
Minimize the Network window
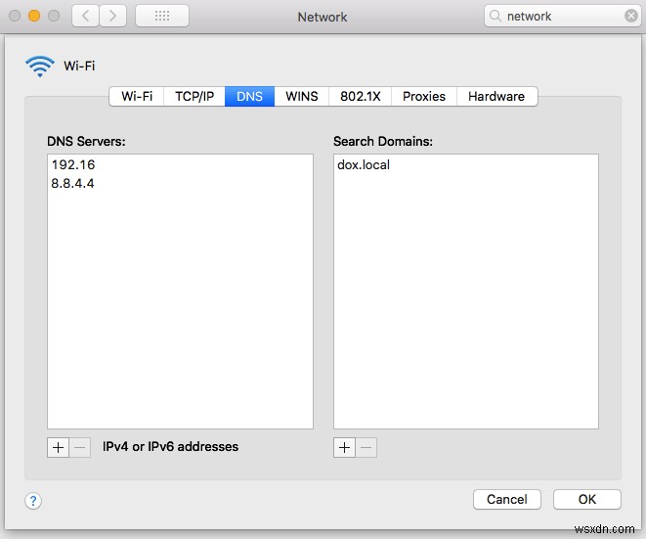pyautogui.click(x=34, y=16)
